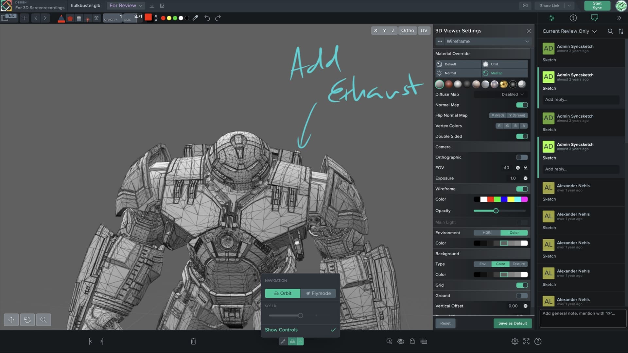628x353 pixels.
Task: Enter fullscreen mode from the bottom bar
Action: coord(527,341)
